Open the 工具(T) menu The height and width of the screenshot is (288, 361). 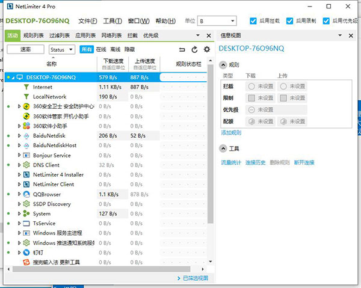113,21
